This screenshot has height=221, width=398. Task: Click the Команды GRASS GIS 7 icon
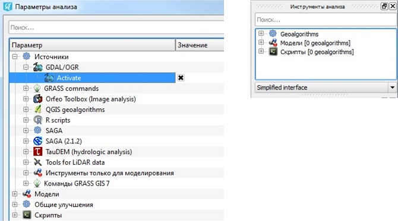[x=37, y=183]
